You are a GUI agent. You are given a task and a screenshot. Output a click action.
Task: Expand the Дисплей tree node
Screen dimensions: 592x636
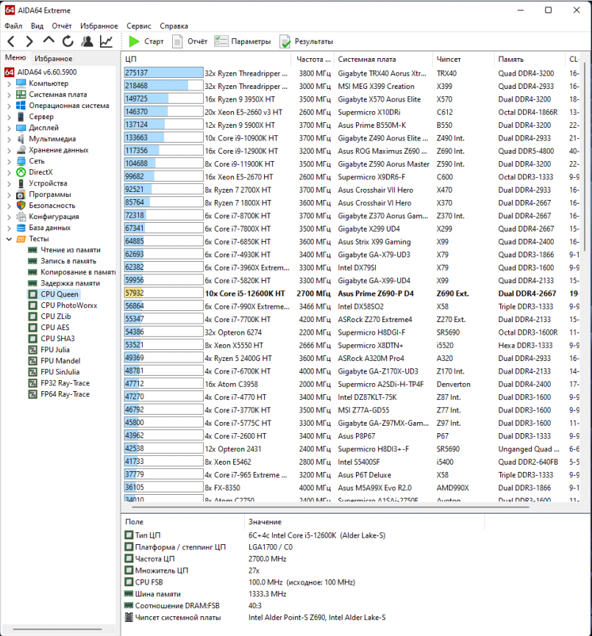point(9,128)
